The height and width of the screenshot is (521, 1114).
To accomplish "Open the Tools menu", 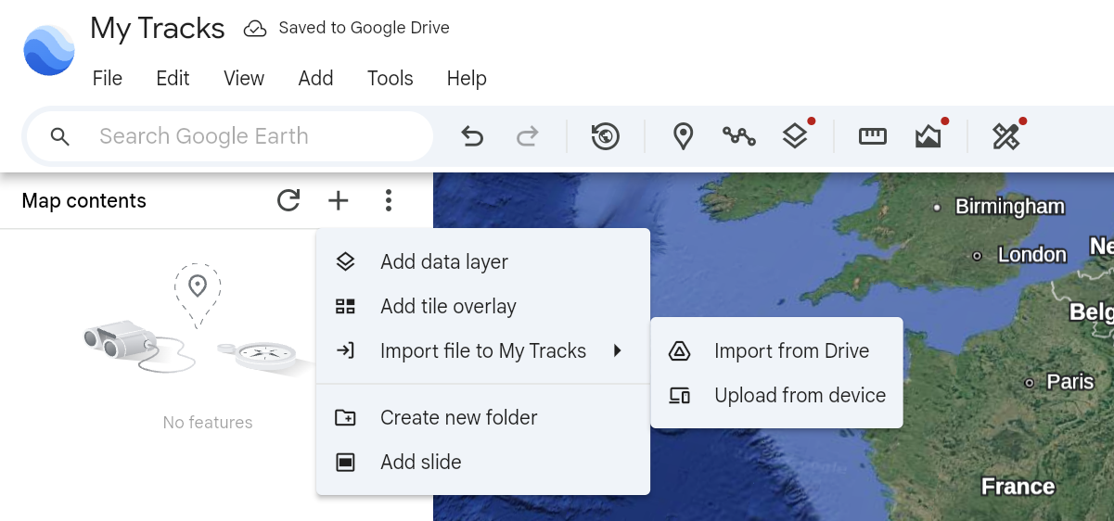I will (x=390, y=79).
